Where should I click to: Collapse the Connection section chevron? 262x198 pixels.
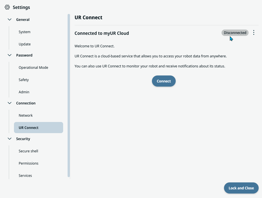(x=10, y=103)
